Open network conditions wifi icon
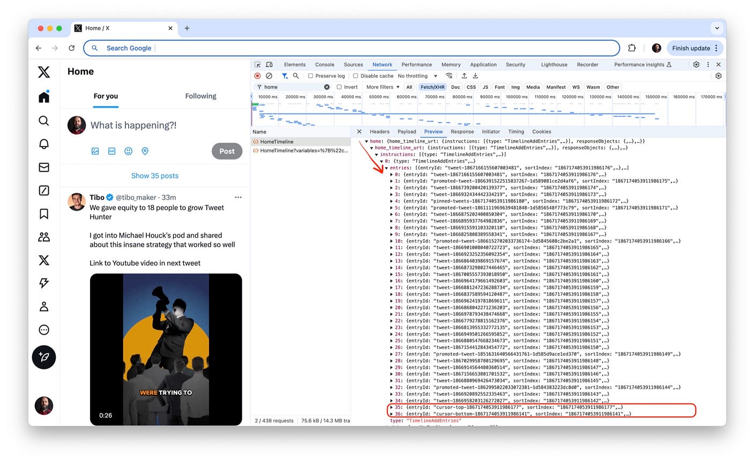The image size is (750, 459). [x=449, y=76]
